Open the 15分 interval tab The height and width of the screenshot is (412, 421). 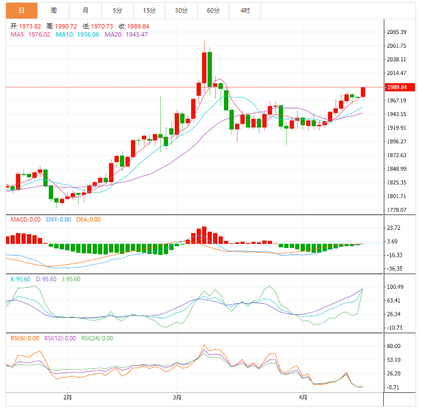(149, 11)
